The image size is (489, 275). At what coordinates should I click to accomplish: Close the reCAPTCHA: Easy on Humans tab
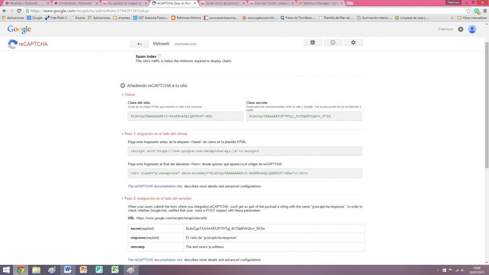coord(195,3)
